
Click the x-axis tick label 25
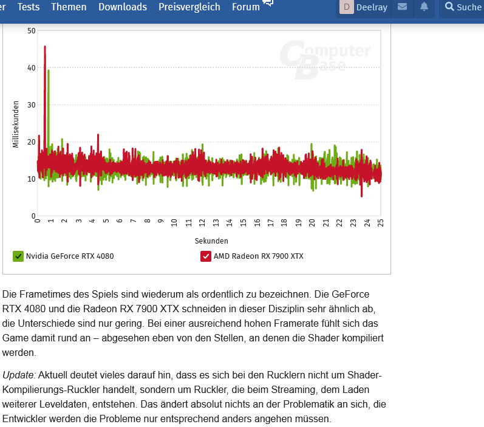(x=381, y=222)
